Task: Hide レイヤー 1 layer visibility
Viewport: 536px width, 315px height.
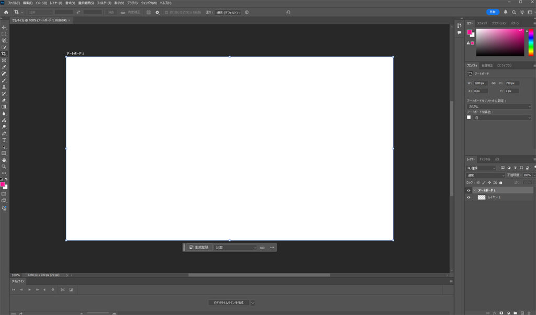Action: [468, 197]
